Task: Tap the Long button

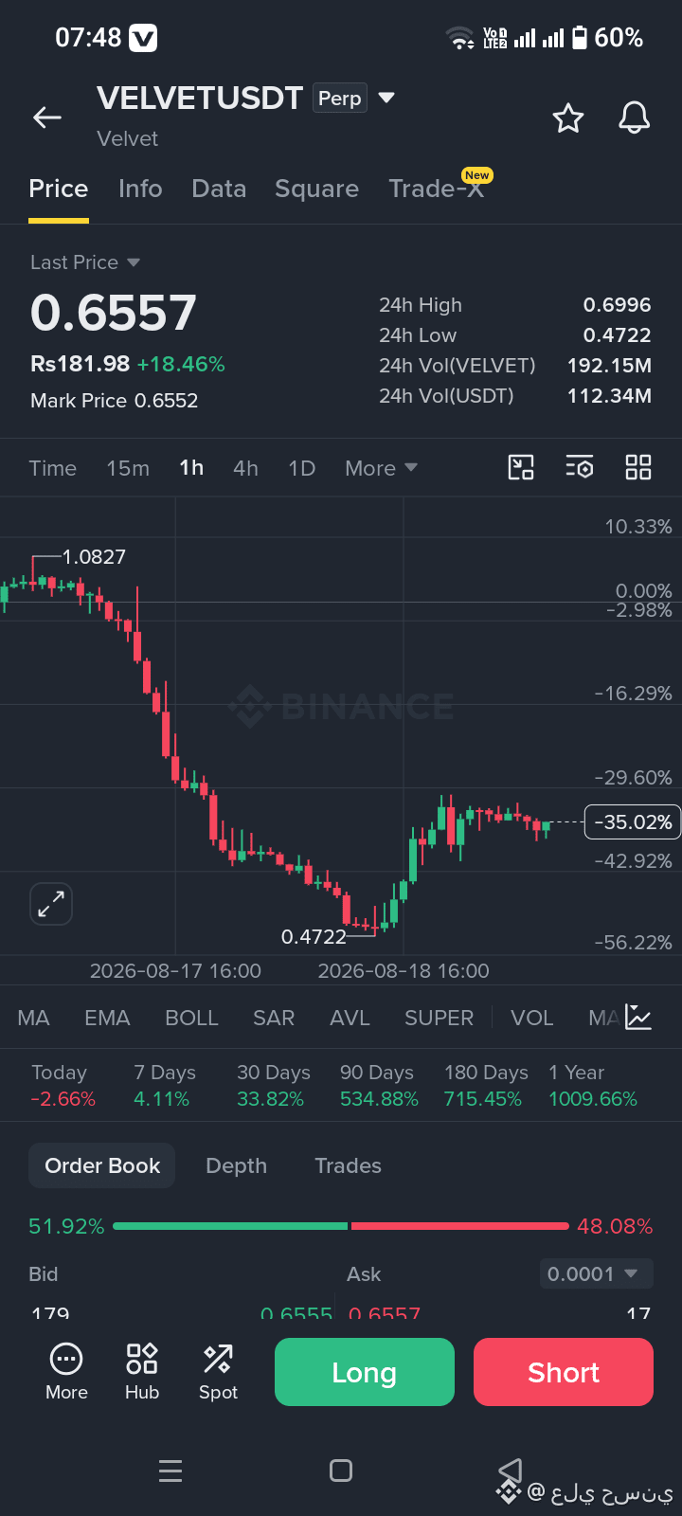Action: [365, 1372]
